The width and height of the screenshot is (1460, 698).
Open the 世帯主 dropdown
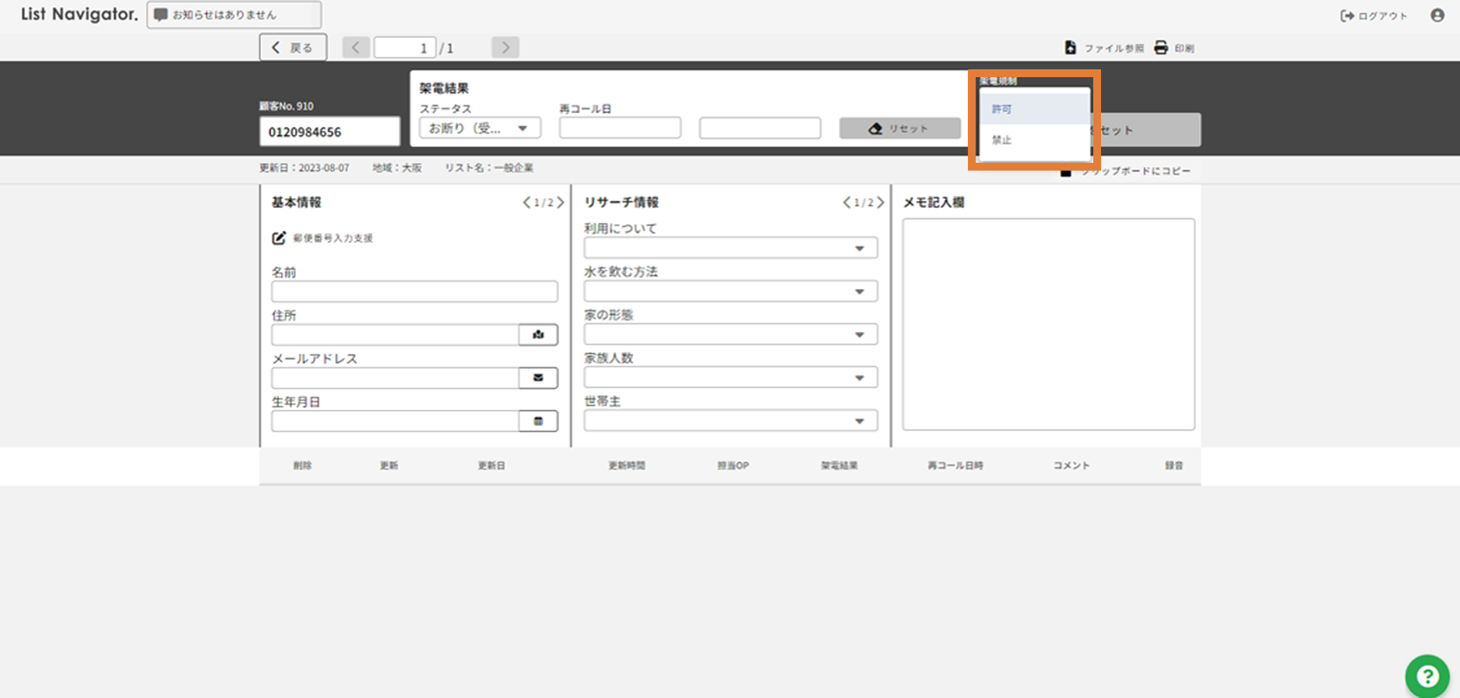(730, 421)
